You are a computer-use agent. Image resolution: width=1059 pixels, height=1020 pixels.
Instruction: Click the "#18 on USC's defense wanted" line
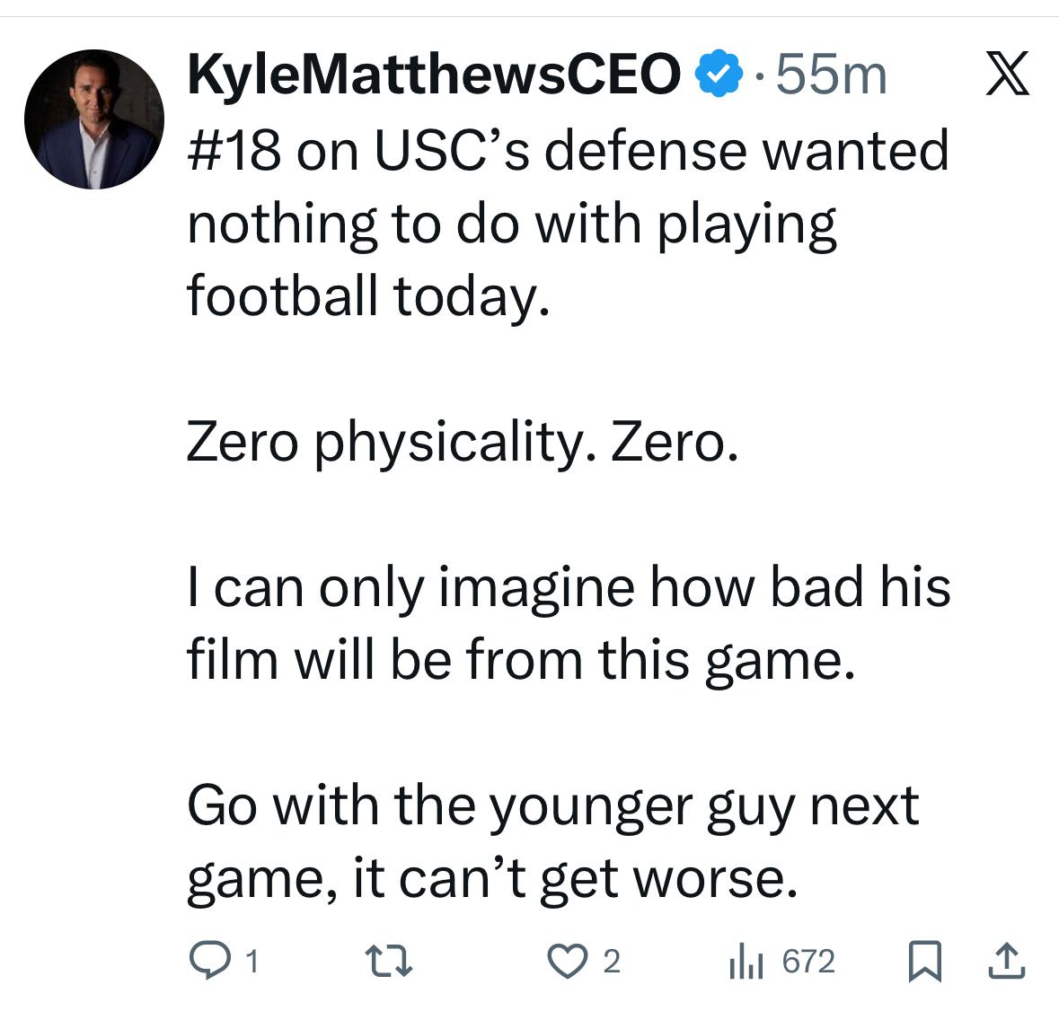tap(568, 150)
